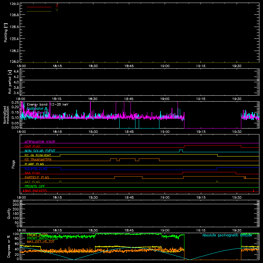Click the 'Absolute geomagnetic latitude' label
The image size is (263, 263).
click(227, 235)
